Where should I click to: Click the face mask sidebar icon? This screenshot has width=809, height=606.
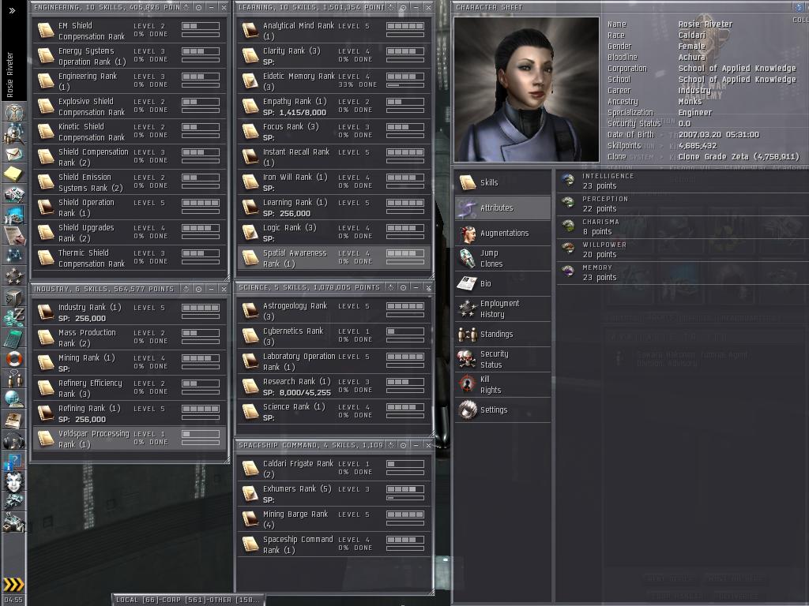pos(14,482)
